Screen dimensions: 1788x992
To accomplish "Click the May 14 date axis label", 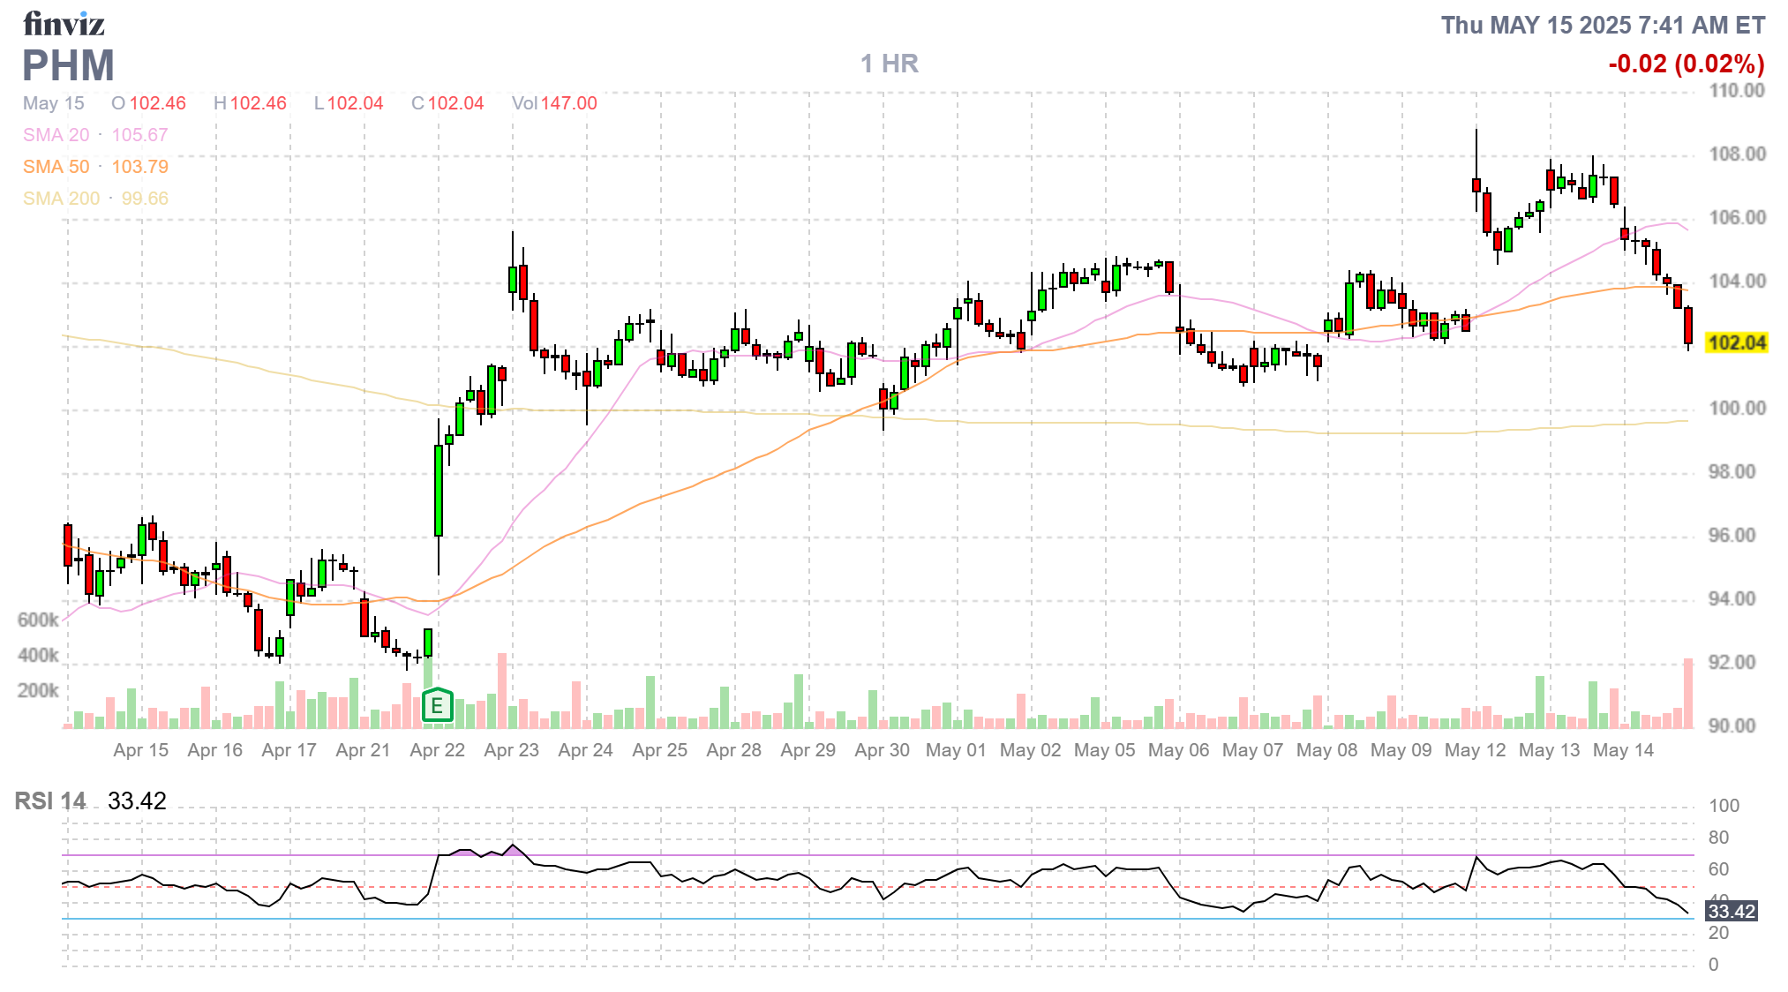I will [1623, 750].
